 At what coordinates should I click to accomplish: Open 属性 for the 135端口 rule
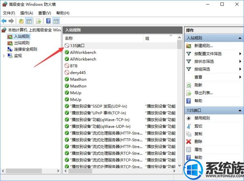tap(198, 149)
